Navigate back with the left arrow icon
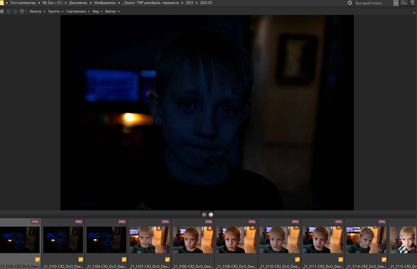417x269 pixels. pos(9,11)
